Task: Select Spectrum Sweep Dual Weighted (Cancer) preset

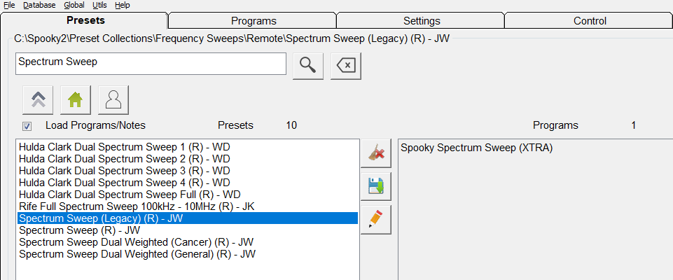Action: click(x=136, y=242)
